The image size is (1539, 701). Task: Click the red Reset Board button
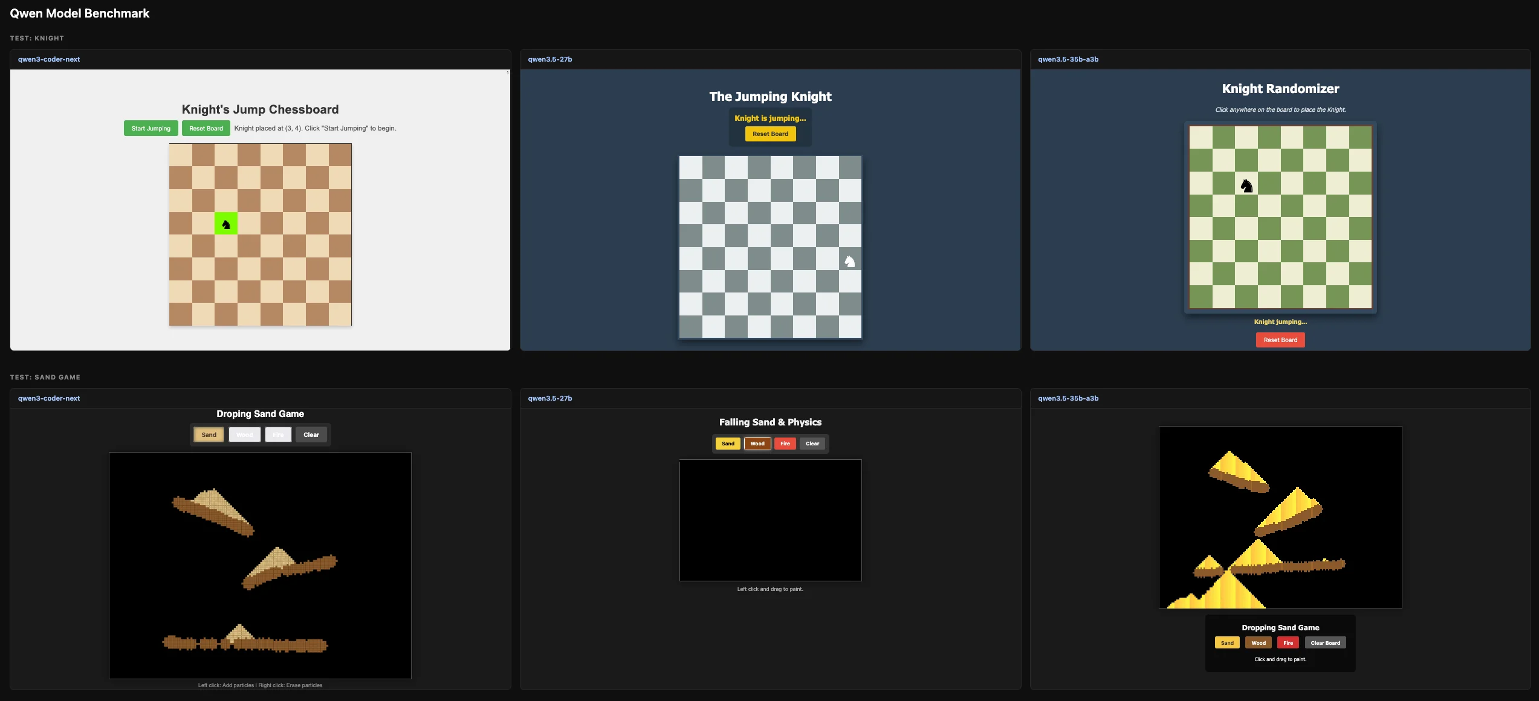tap(1280, 340)
